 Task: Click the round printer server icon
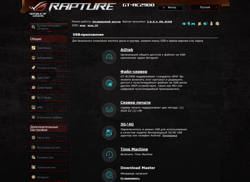(x=109, y=110)
